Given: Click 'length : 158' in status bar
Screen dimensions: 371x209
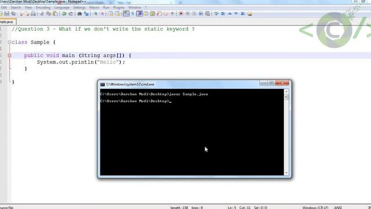Looking at the screenshot, I should 179,207.
